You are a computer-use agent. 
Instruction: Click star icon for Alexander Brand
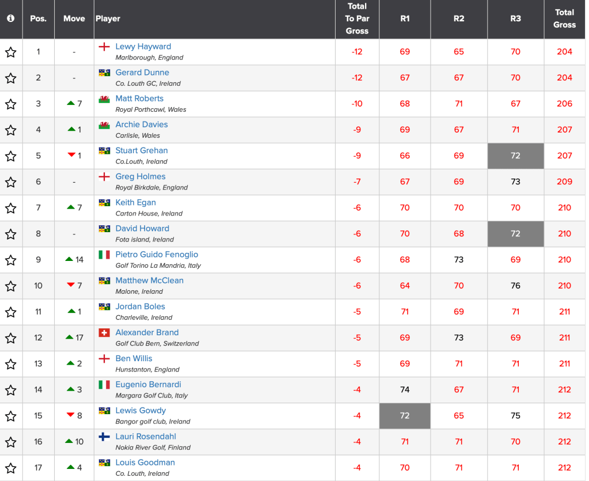click(x=11, y=338)
